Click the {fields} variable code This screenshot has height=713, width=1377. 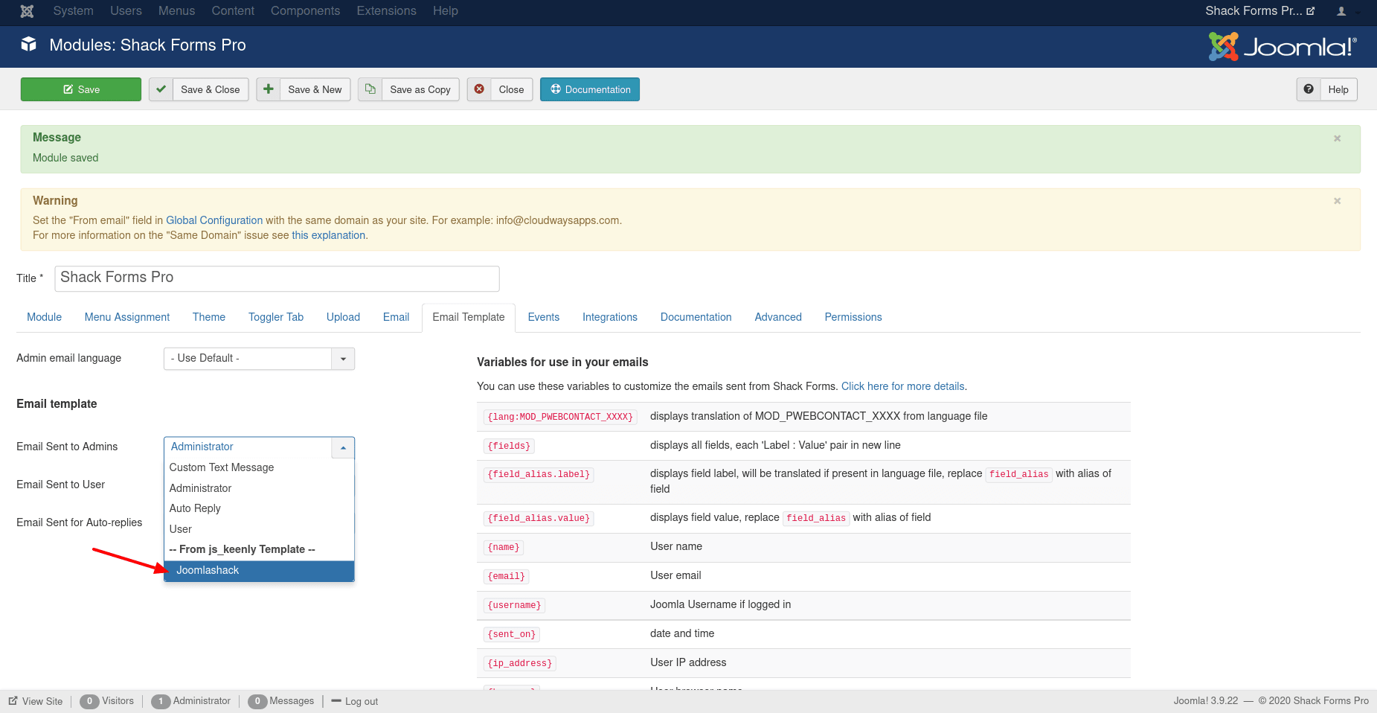509,446
